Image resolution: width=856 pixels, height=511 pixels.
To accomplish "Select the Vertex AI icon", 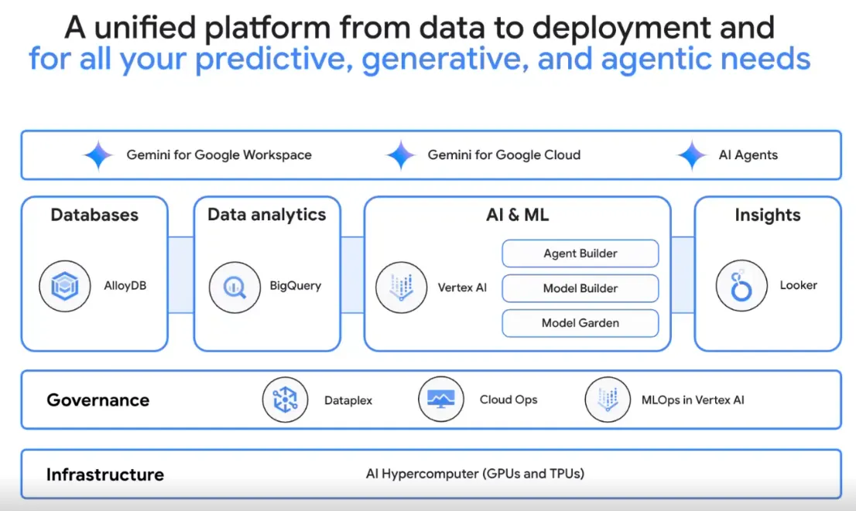I will [x=402, y=288].
